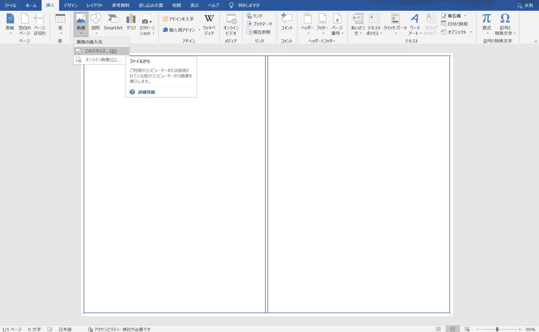
Task: Open the ページ番号 page number dropdown
Action: (337, 25)
